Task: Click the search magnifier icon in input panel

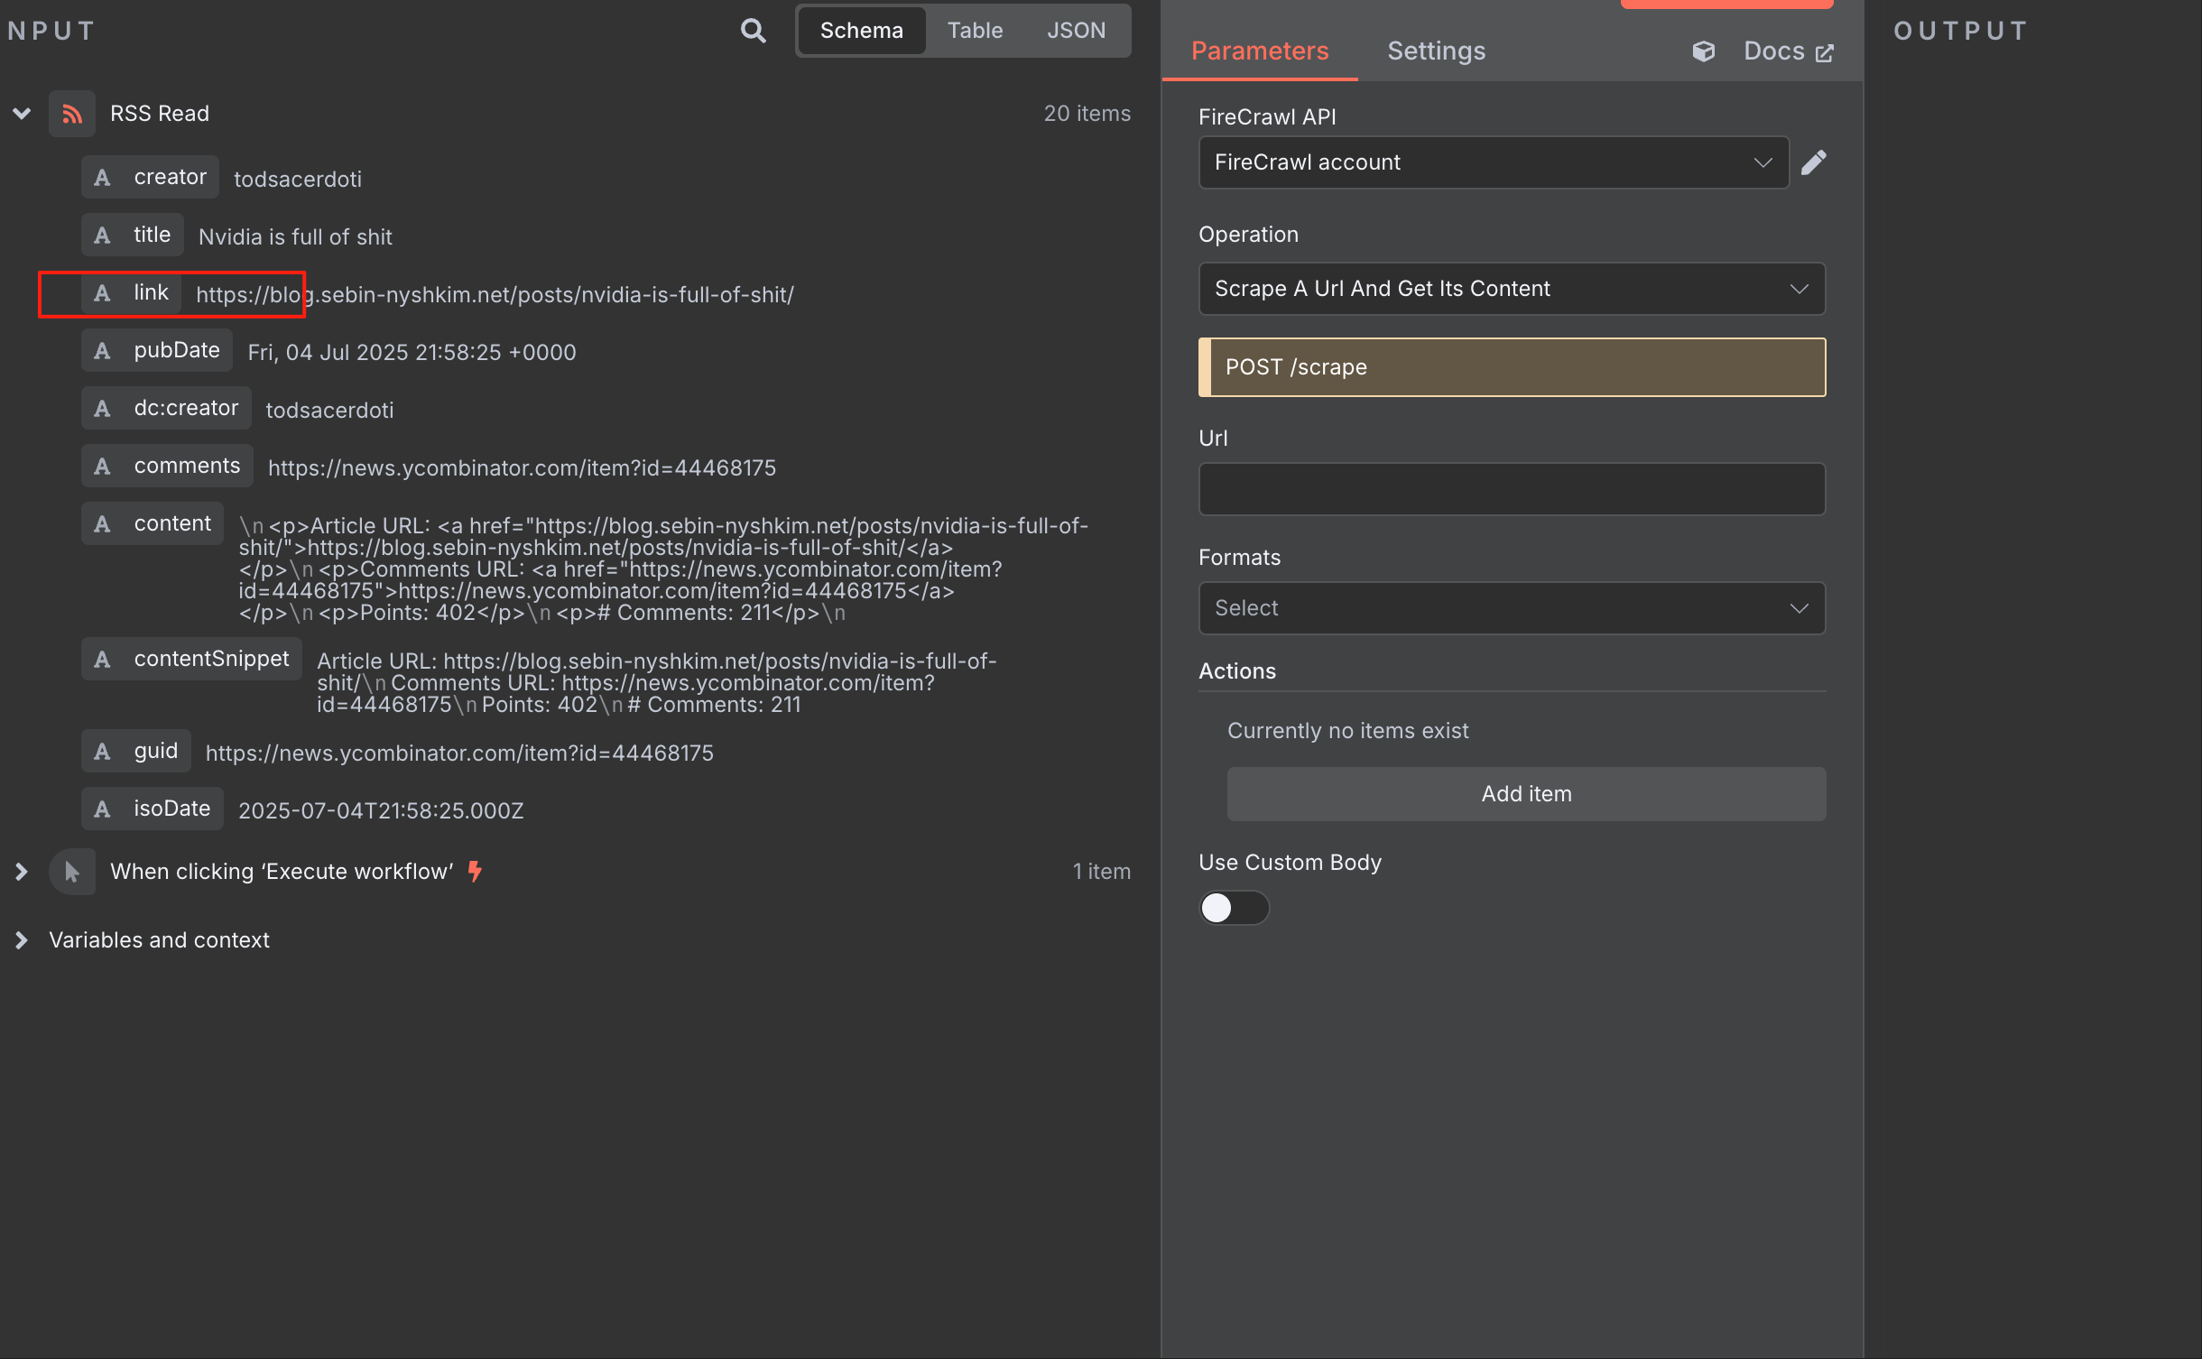Action: coord(753,31)
